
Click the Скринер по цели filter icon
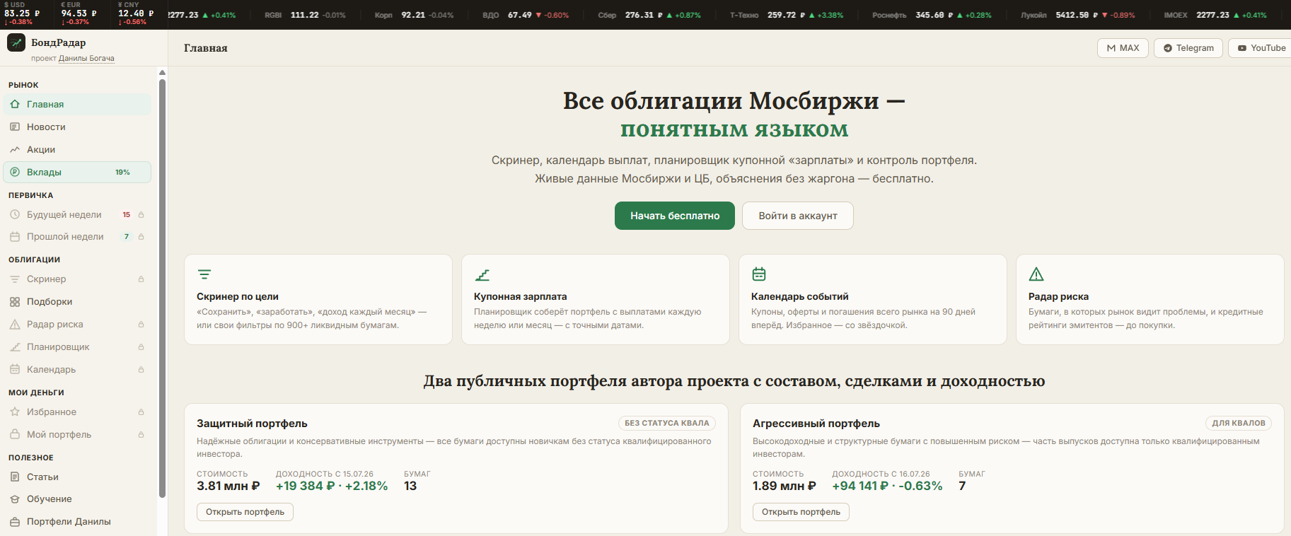click(x=204, y=274)
